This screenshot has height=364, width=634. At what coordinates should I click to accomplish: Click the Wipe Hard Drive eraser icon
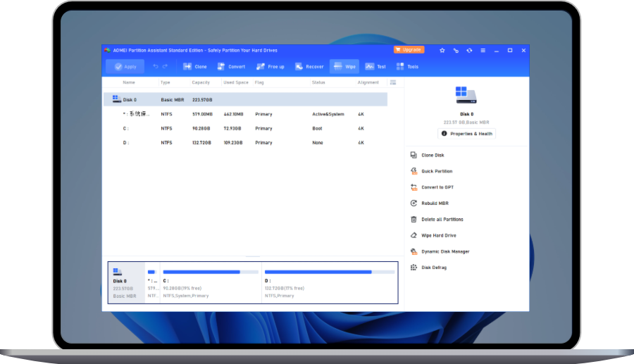click(x=414, y=235)
